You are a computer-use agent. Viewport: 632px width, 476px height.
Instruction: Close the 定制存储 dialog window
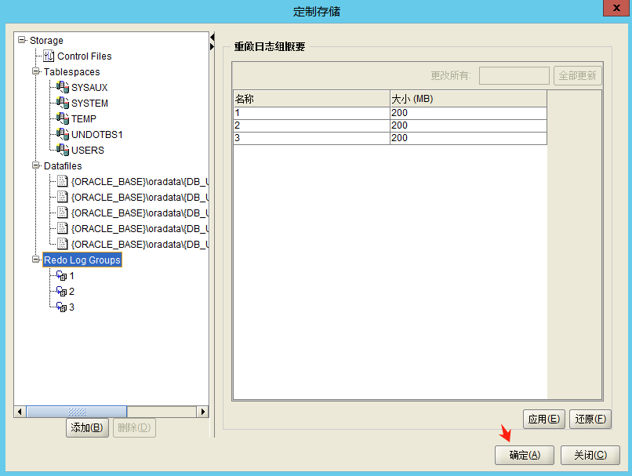(x=616, y=8)
